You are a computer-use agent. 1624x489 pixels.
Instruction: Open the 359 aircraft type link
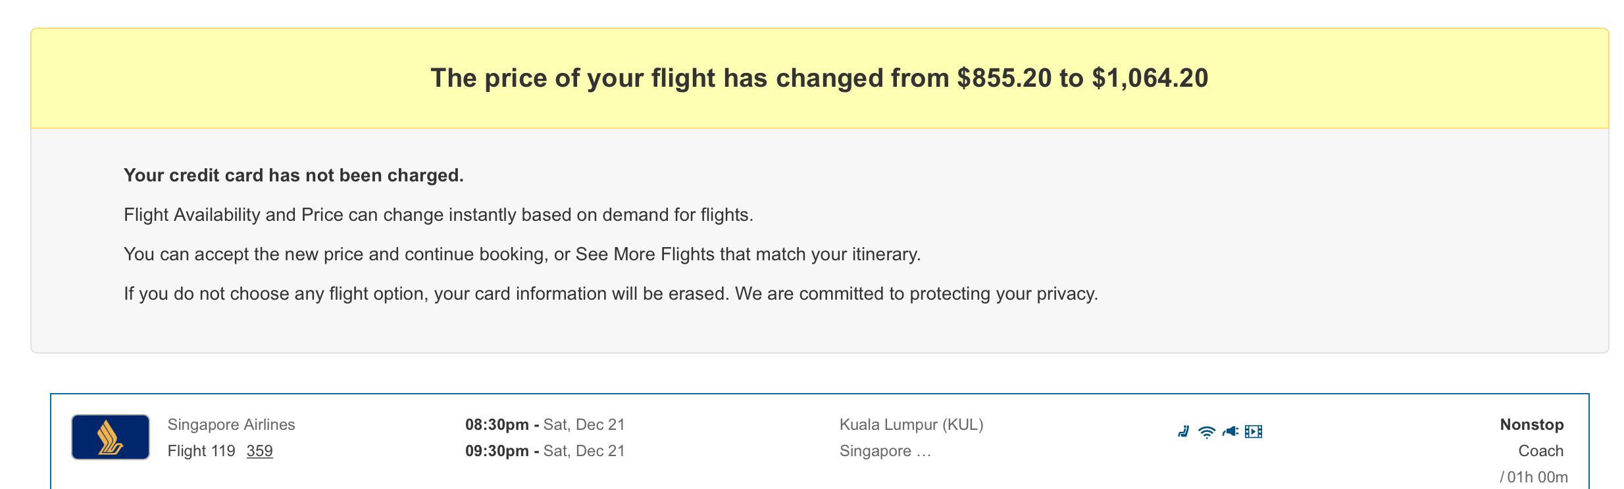259,451
